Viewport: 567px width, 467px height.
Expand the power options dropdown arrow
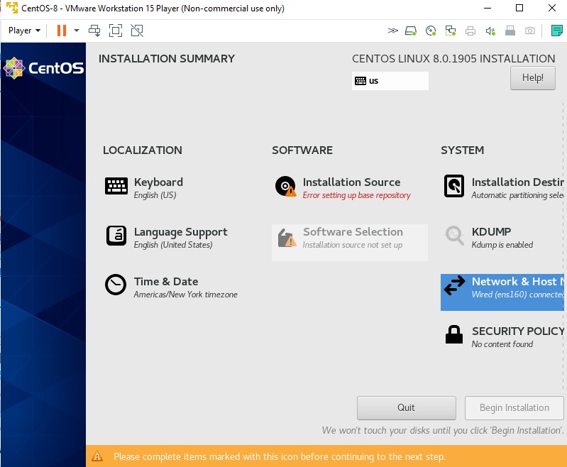coord(77,31)
